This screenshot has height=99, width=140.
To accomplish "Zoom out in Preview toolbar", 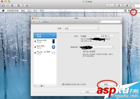I will 12,6.
